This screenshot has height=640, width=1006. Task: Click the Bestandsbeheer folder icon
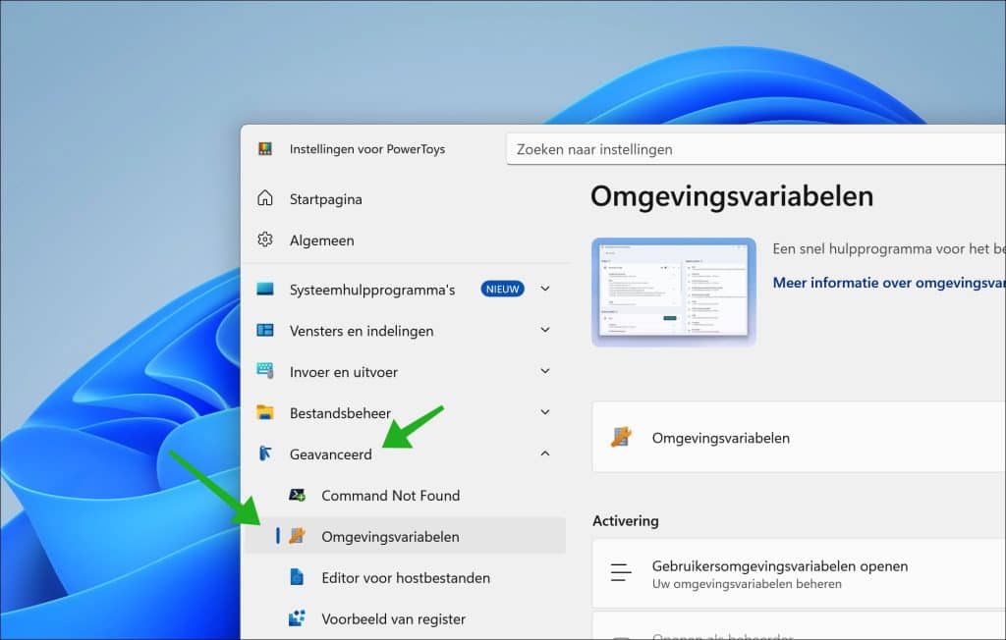point(265,412)
